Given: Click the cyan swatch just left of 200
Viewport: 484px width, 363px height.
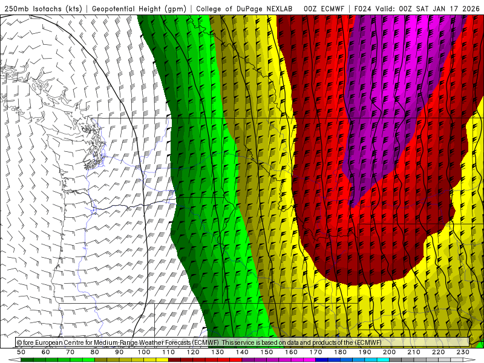Looking at the screenshot, I should coord(383,360).
